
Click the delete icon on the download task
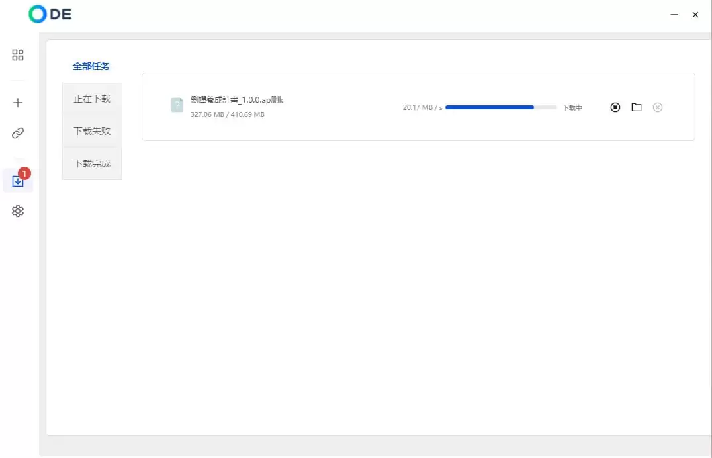tap(657, 107)
